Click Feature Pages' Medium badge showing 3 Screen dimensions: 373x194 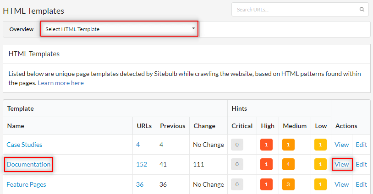click(288, 184)
